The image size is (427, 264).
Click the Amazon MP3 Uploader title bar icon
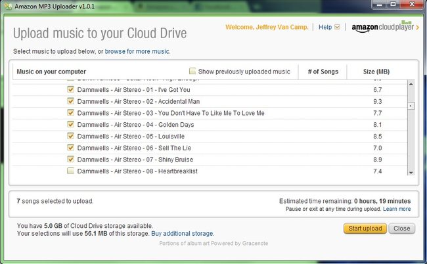8,6
